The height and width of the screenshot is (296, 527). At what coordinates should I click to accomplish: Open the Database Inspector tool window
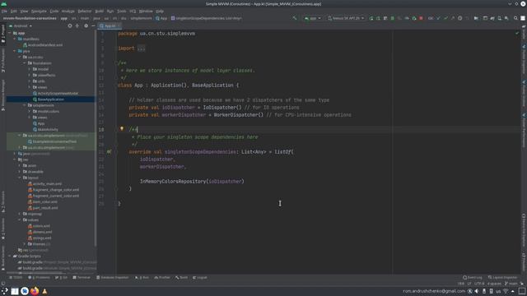click(112, 278)
